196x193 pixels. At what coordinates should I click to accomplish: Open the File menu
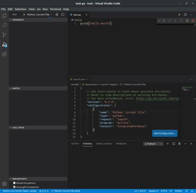click(3, 9)
